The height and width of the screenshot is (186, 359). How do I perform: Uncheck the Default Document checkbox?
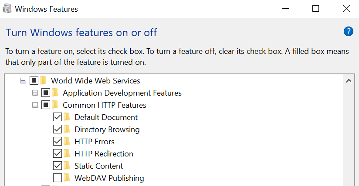point(57,117)
